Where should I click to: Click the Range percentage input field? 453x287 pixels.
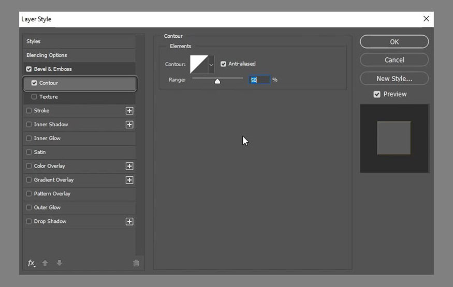coord(259,80)
